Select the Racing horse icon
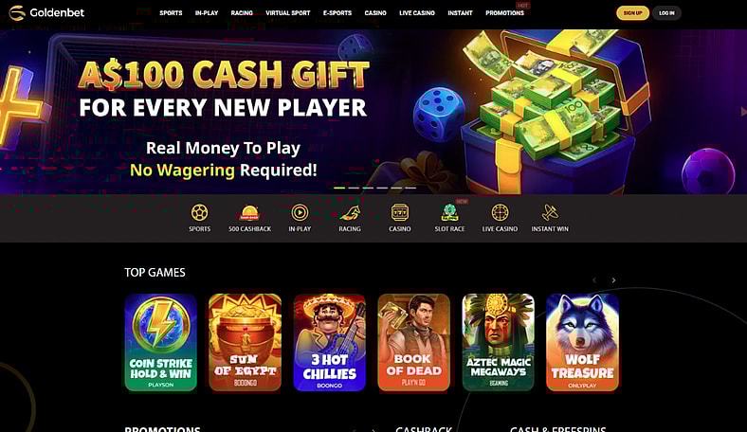 (350, 212)
